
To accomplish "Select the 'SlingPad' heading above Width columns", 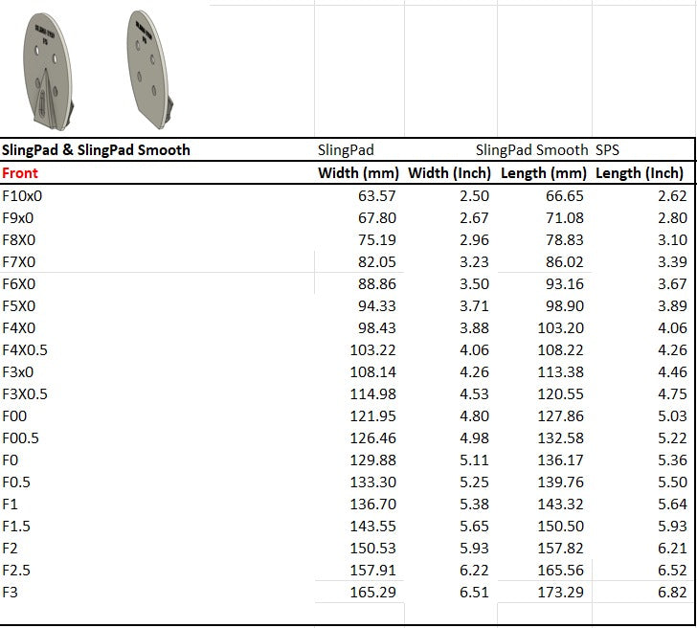I will coord(346,150).
